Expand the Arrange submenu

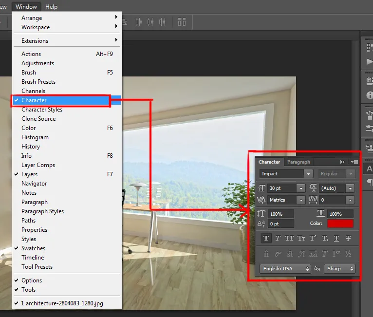tap(67, 18)
